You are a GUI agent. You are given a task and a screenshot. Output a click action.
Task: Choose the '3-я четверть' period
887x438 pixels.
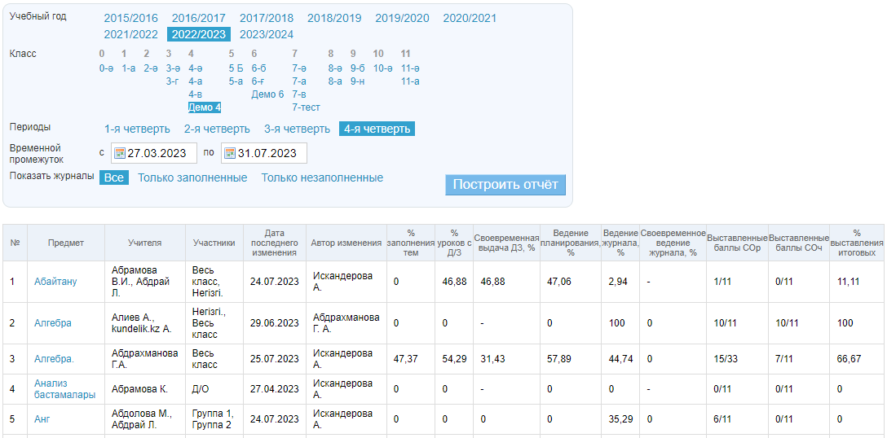(x=297, y=129)
